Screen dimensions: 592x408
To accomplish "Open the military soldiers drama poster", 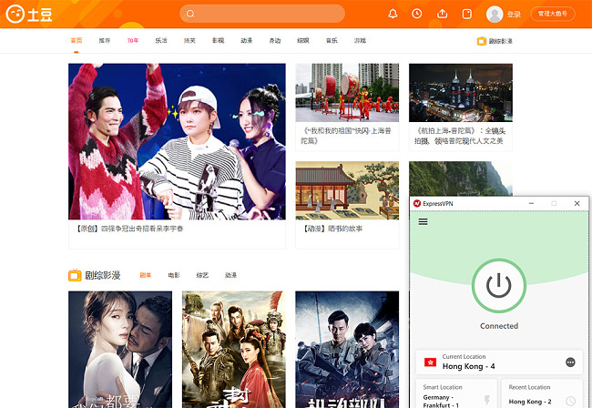I will tap(347, 349).
